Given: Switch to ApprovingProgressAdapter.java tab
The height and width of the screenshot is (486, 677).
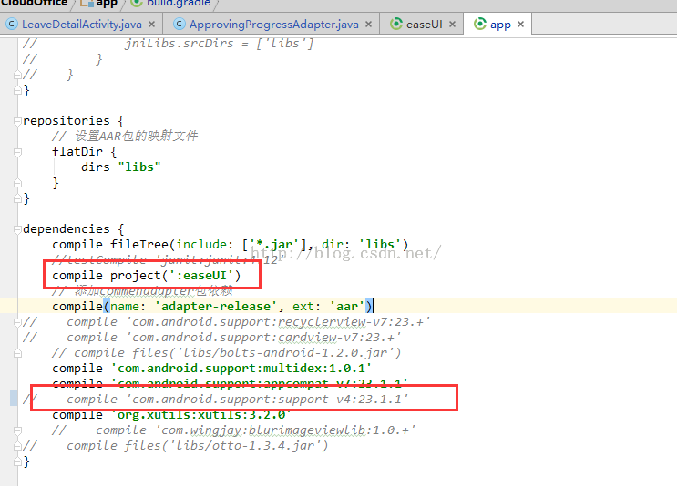Looking at the screenshot, I should click(273, 25).
